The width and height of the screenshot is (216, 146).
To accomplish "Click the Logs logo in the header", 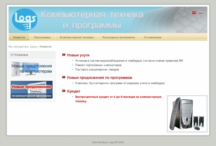I will click(24, 20).
